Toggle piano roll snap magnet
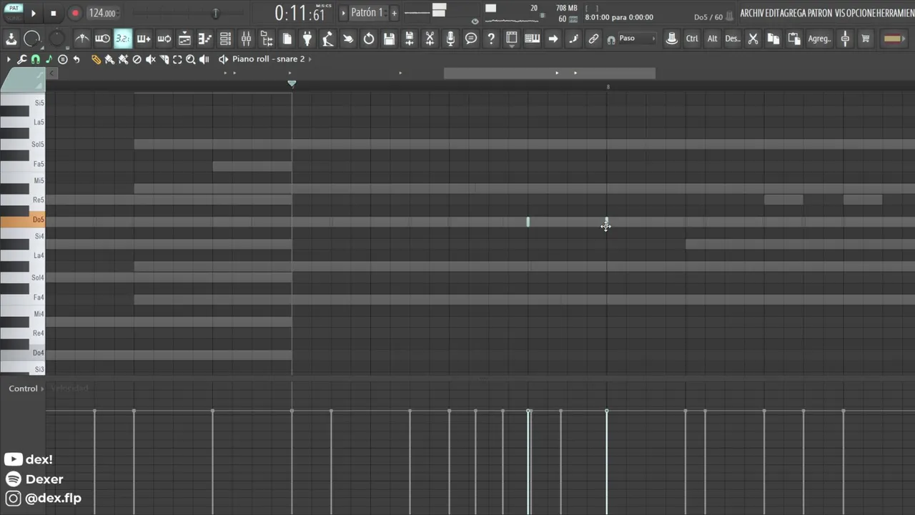The height and width of the screenshot is (515, 915). click(x=35, y=59)
